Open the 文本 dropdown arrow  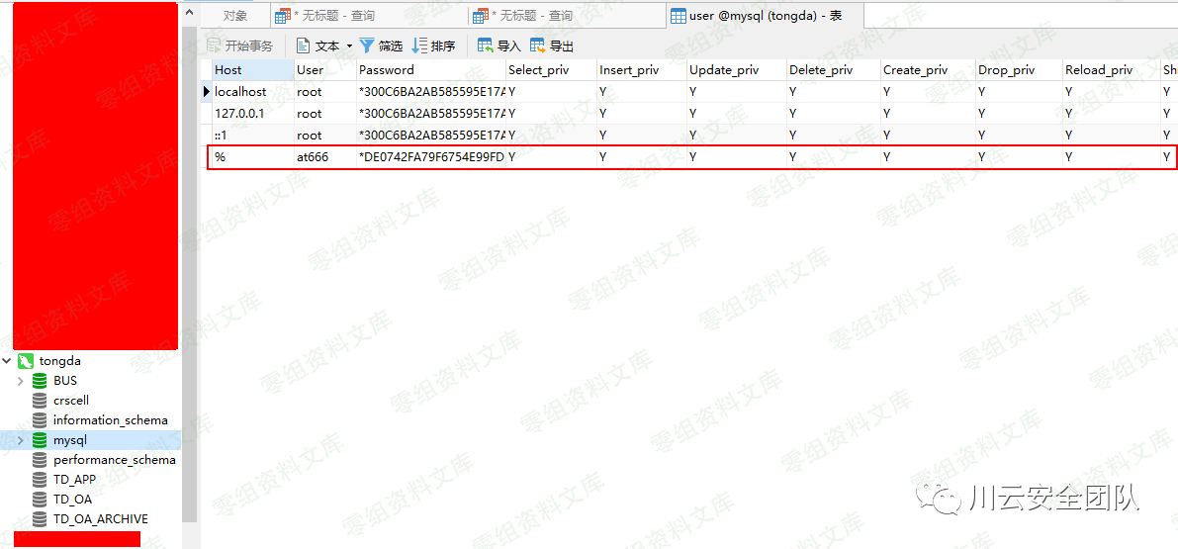(349, 46)
